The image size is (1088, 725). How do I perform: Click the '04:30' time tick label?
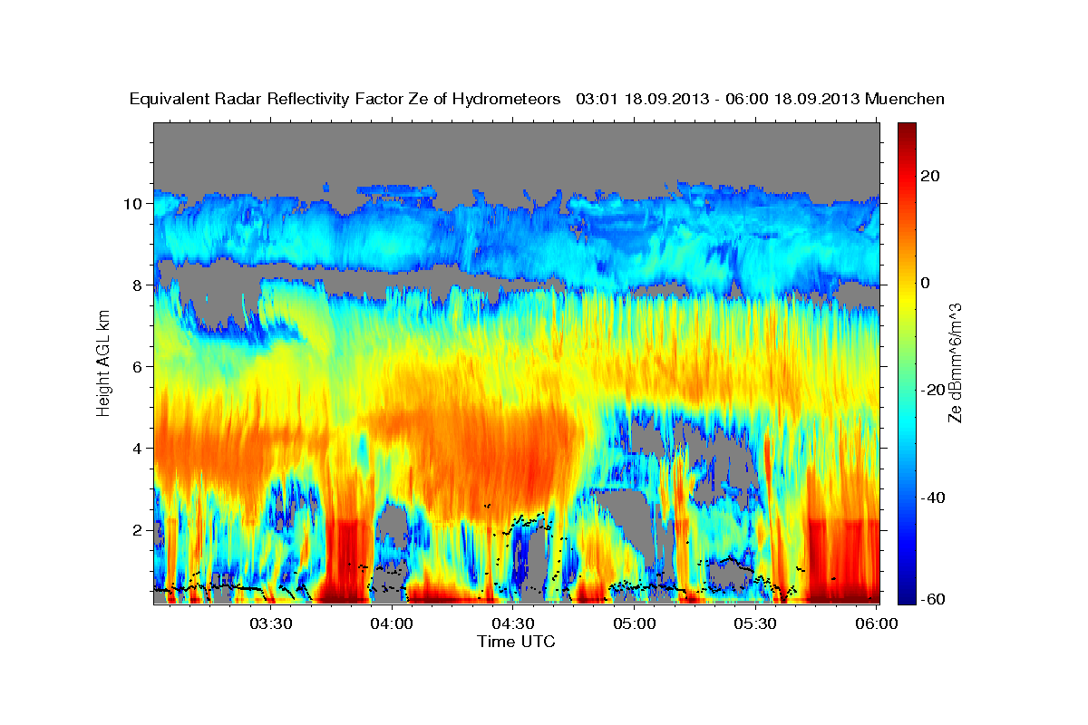512,623
